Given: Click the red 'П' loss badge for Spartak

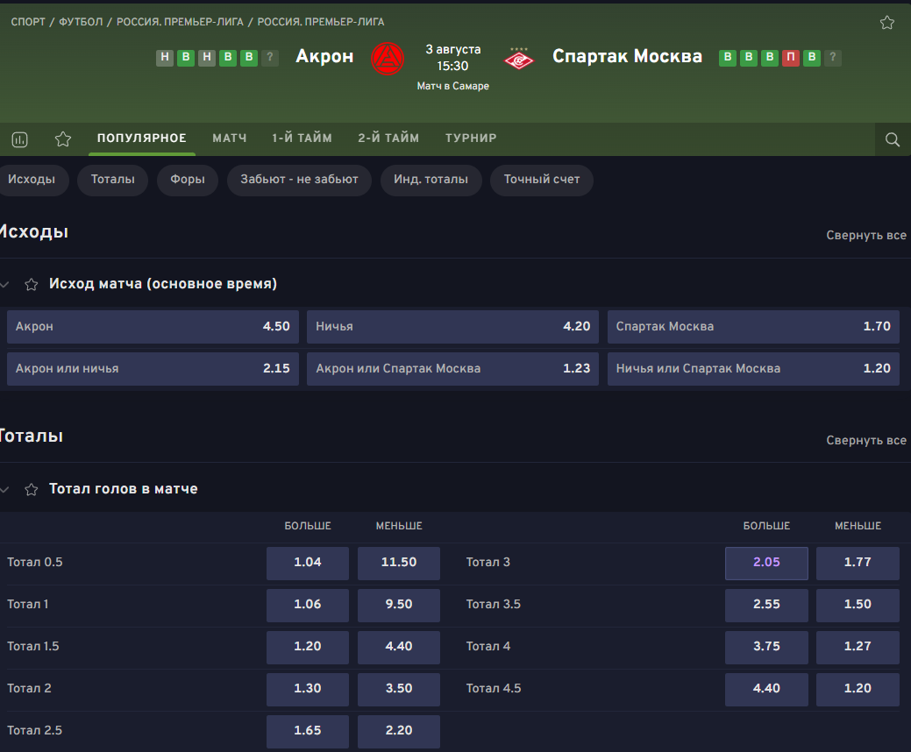Looking at the screenshot, I should pos(790,58).
